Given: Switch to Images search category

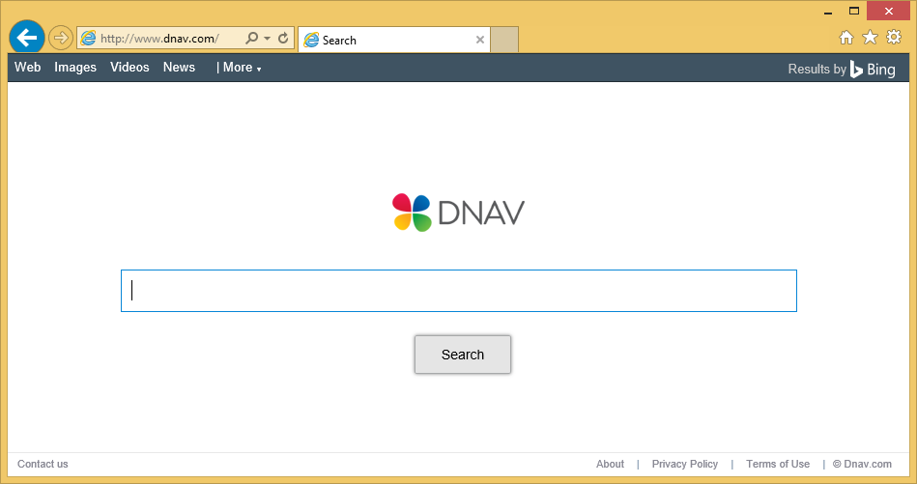Looking at the screenshot, I should (74, 68).
